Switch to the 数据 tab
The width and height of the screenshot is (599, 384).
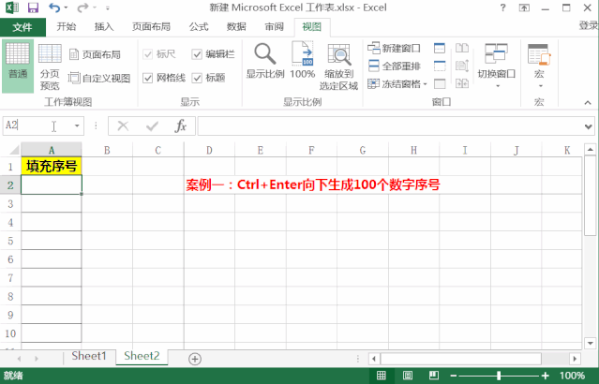pyautogui.click(x=236, y=27)
